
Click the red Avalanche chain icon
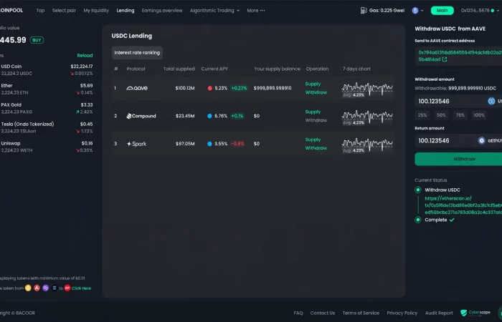coord(37,288)
